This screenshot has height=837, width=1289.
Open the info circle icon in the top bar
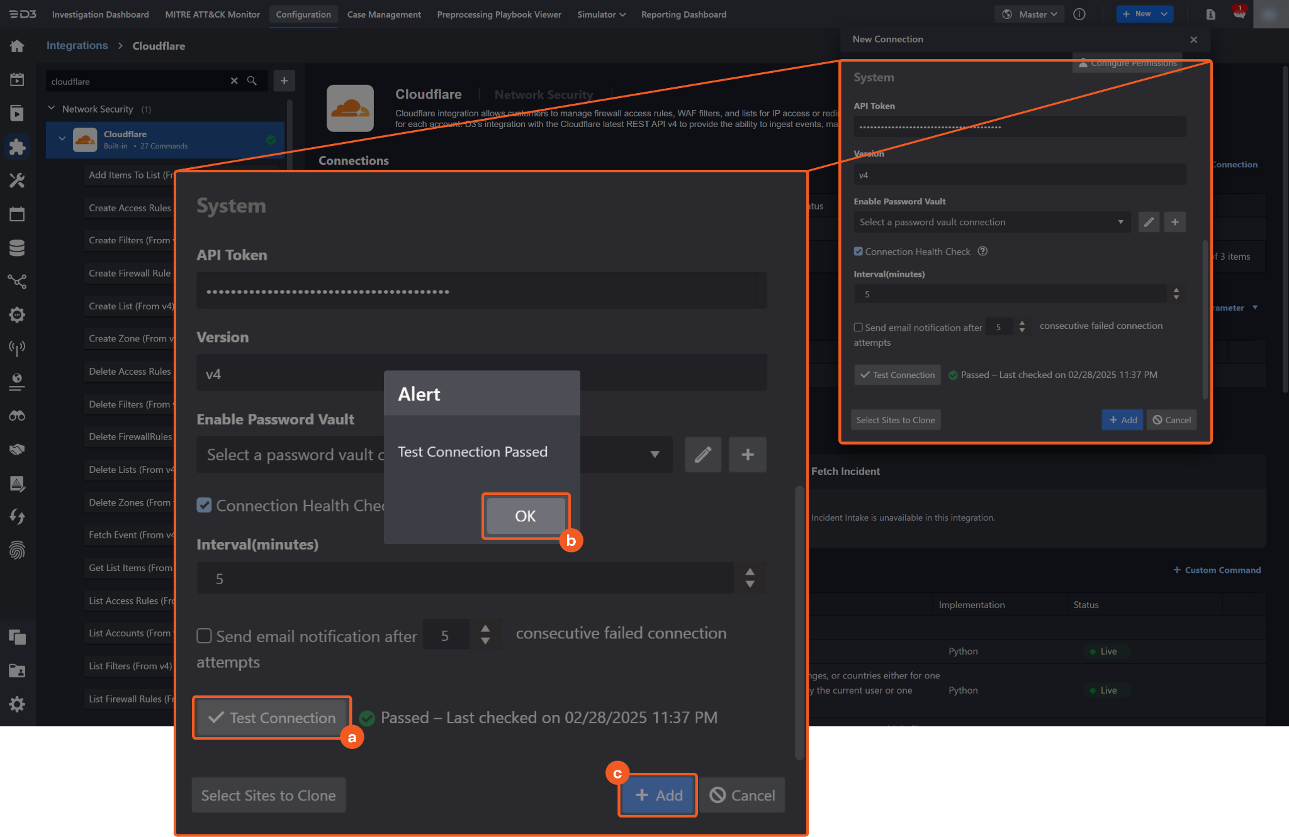tap(1079, 14)
